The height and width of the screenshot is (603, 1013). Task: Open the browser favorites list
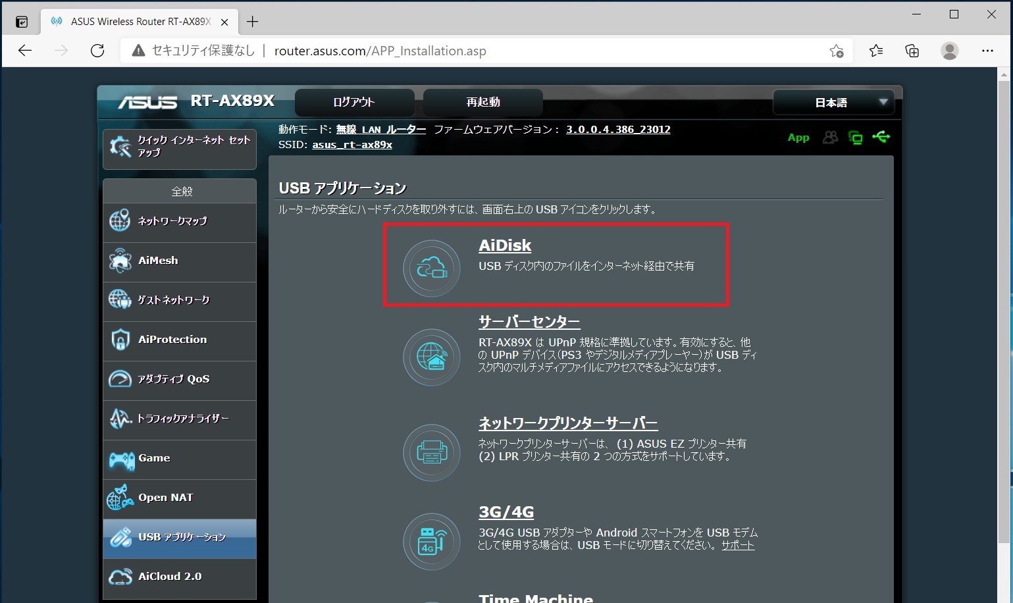(876, 51)
